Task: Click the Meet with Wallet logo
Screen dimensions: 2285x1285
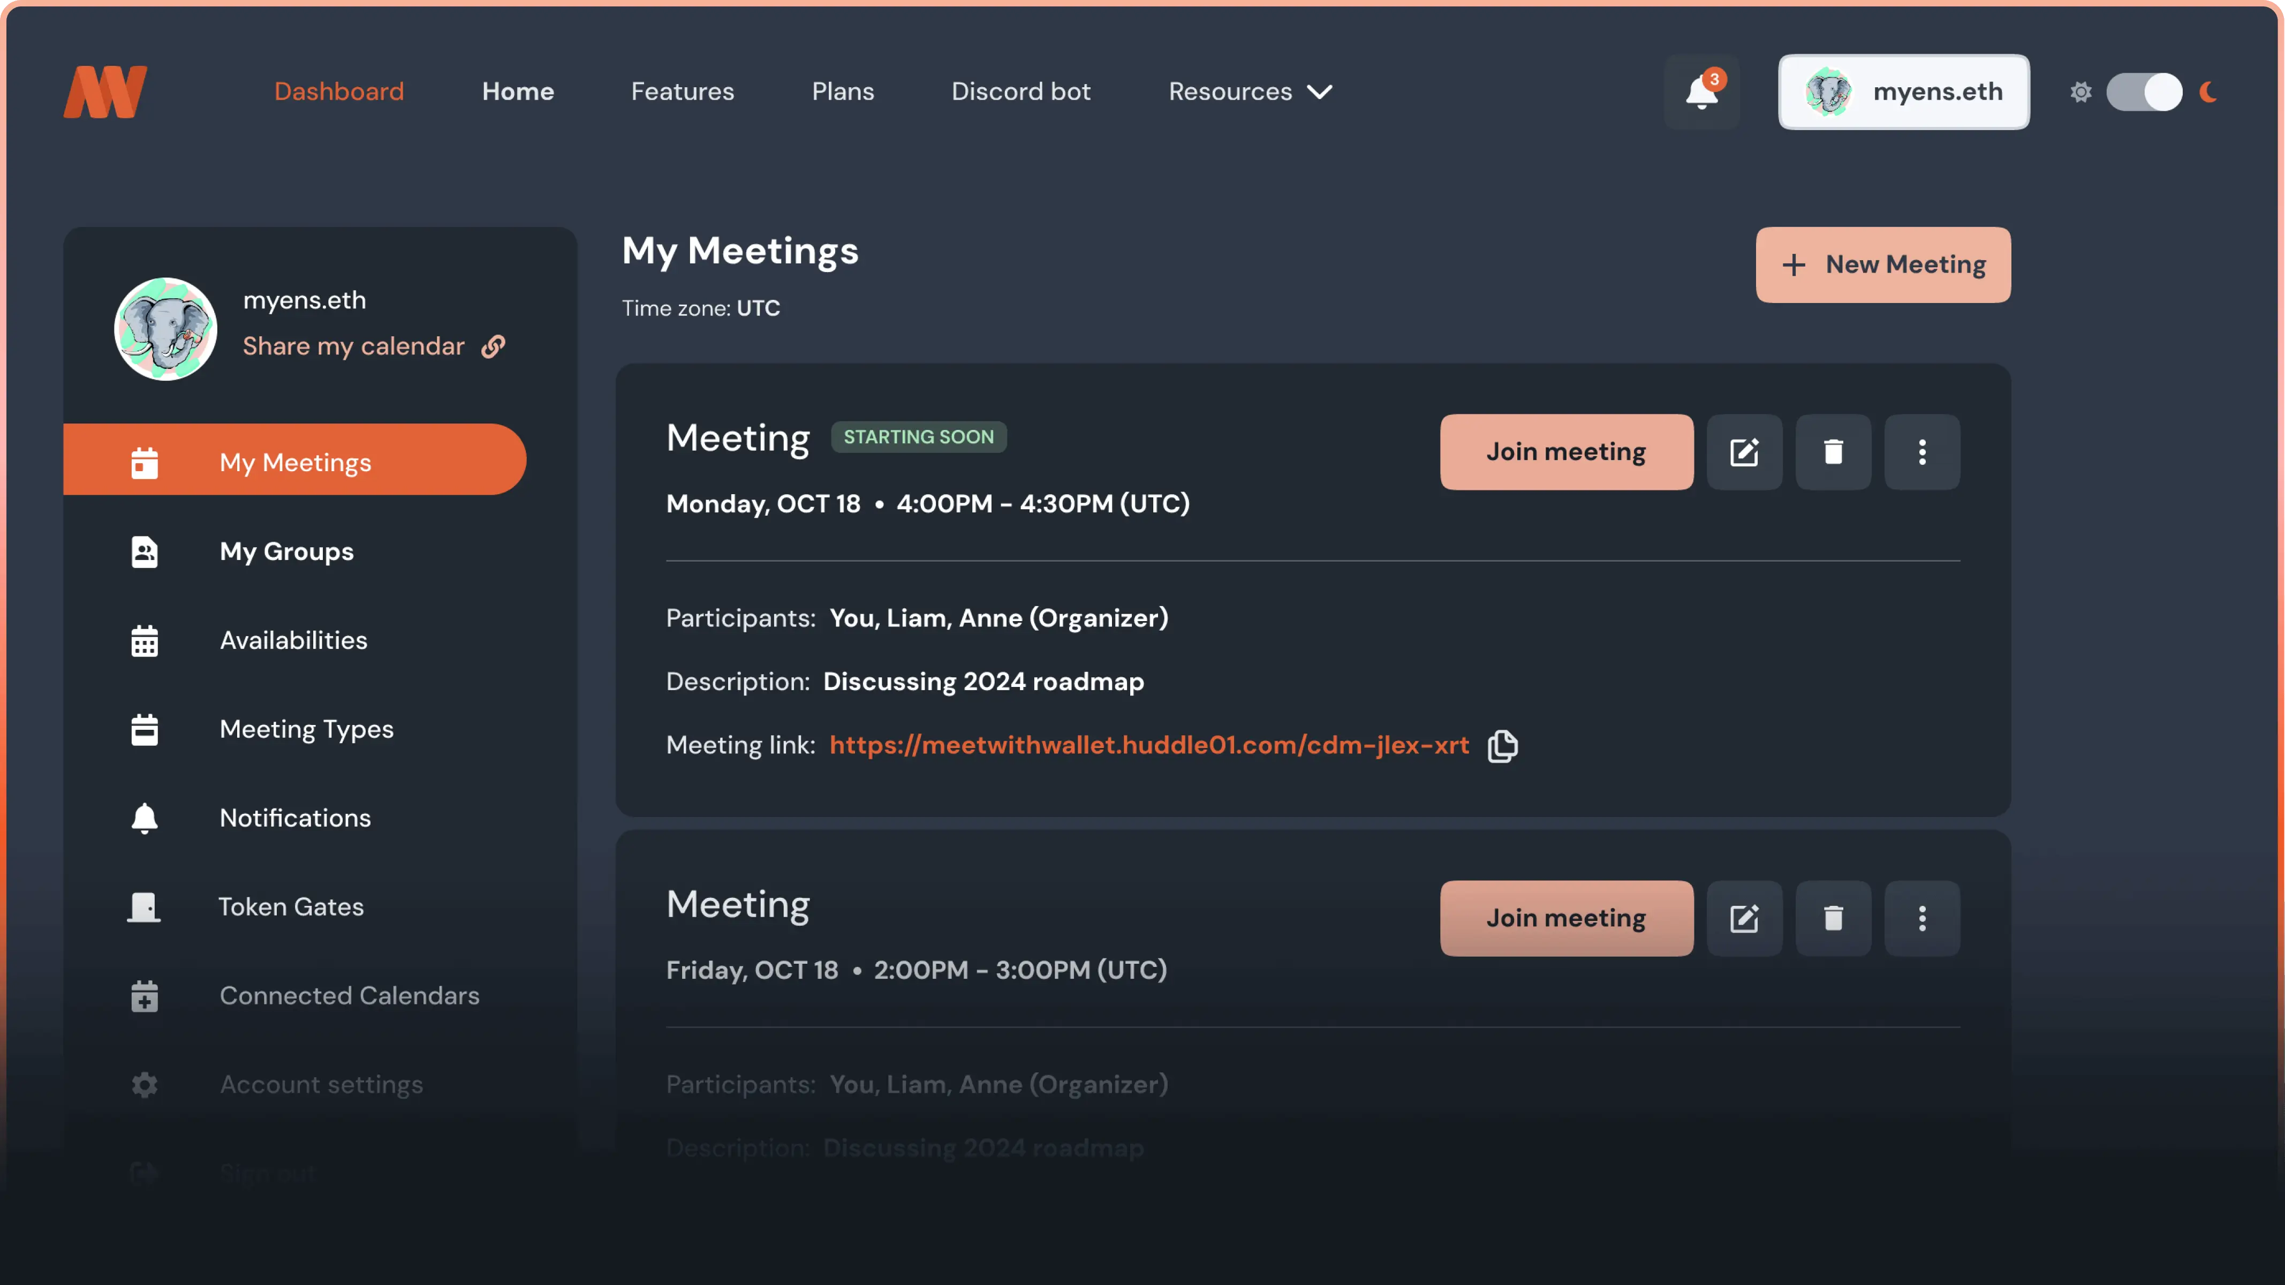Action: coord(105,92)
